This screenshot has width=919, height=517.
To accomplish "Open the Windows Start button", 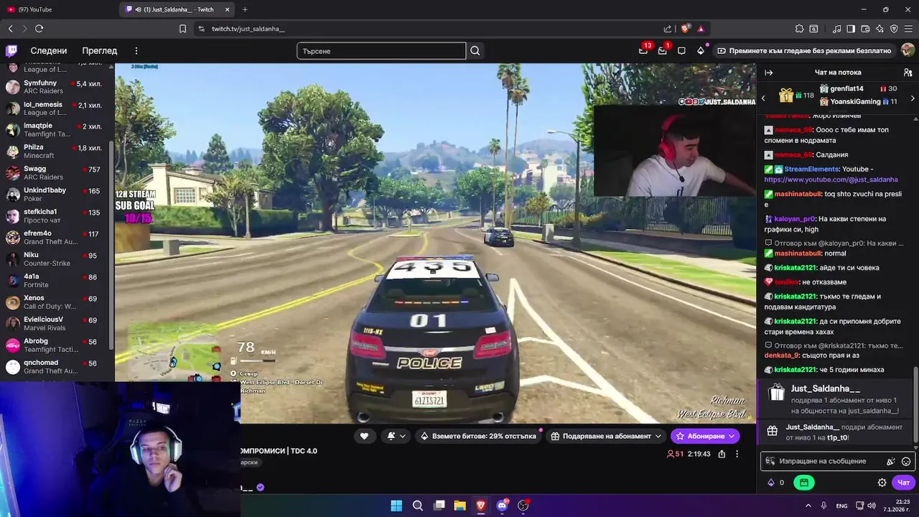I will [396, 506].
